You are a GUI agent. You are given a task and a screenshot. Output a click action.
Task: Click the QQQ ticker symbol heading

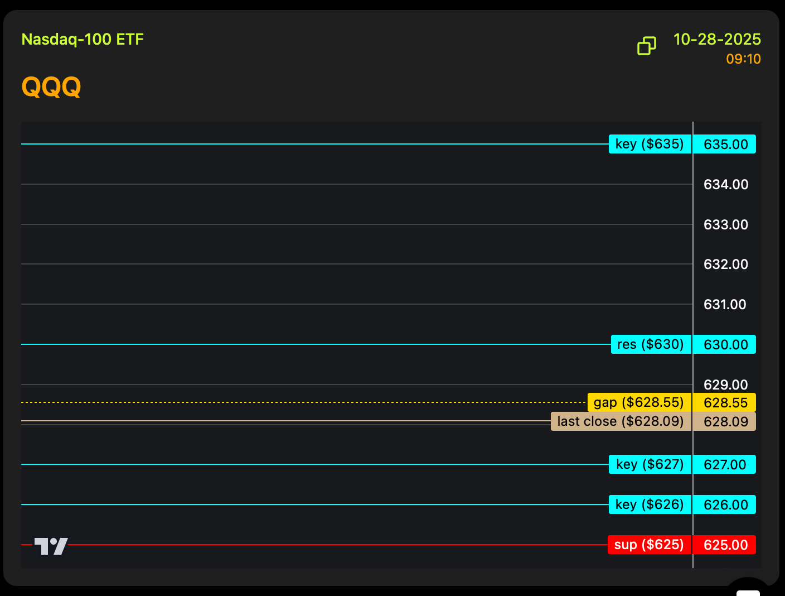[x=51, y=87]
